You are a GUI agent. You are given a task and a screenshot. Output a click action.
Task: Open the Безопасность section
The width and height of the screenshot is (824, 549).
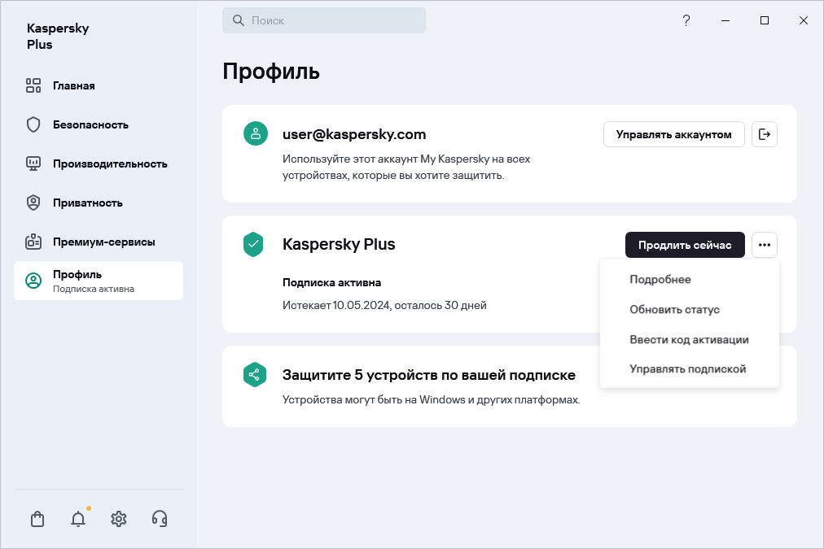click(x=90, y=124)
